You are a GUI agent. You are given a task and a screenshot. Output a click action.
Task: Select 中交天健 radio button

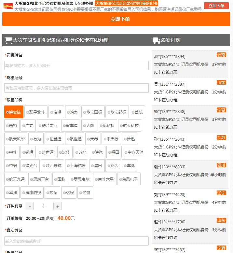click(133, 152)
